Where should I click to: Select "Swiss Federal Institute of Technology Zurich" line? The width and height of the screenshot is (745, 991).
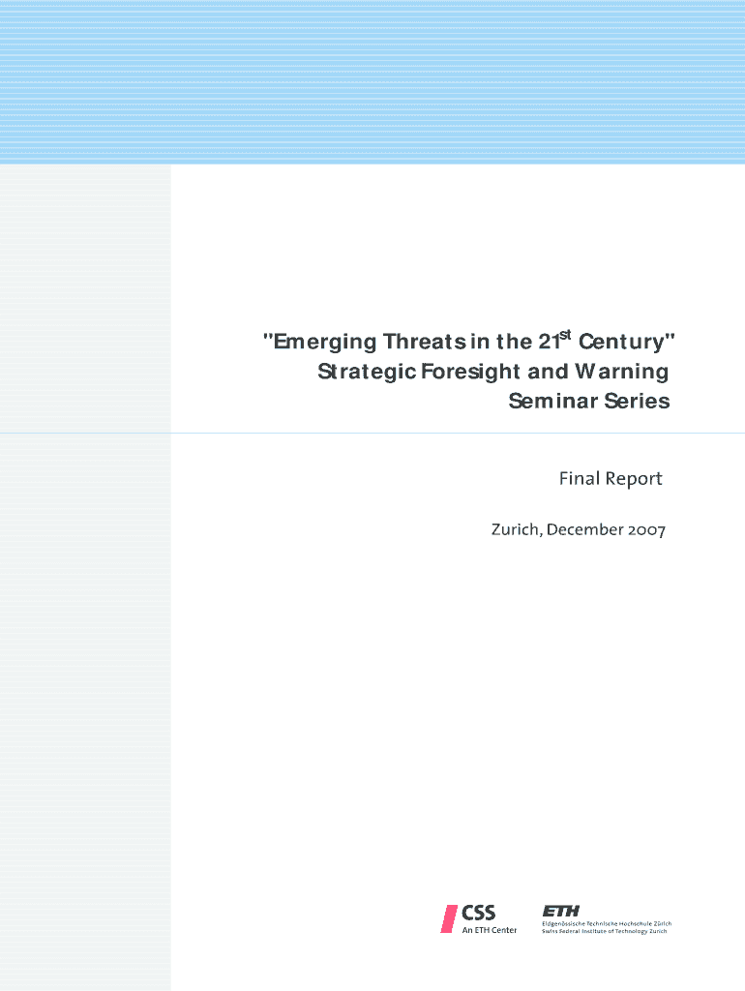click(x=604, y=931)
